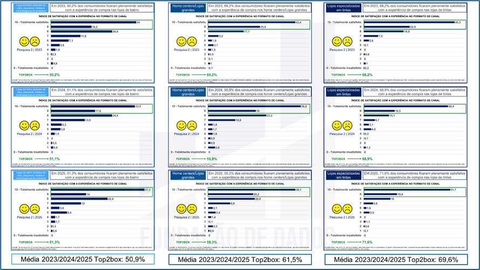The height and width of the screenshot is (270, 480).
Task: Click the sad face in 2025 Home centers chart
Action: tap(191, 209)
